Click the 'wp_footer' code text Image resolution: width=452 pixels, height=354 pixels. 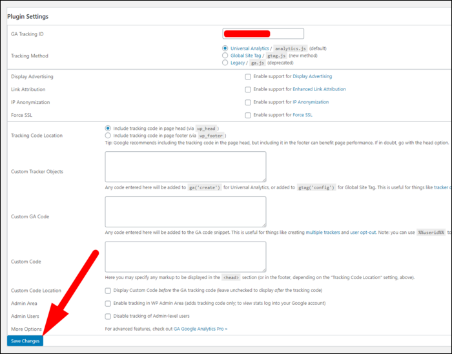click(211, 136)
